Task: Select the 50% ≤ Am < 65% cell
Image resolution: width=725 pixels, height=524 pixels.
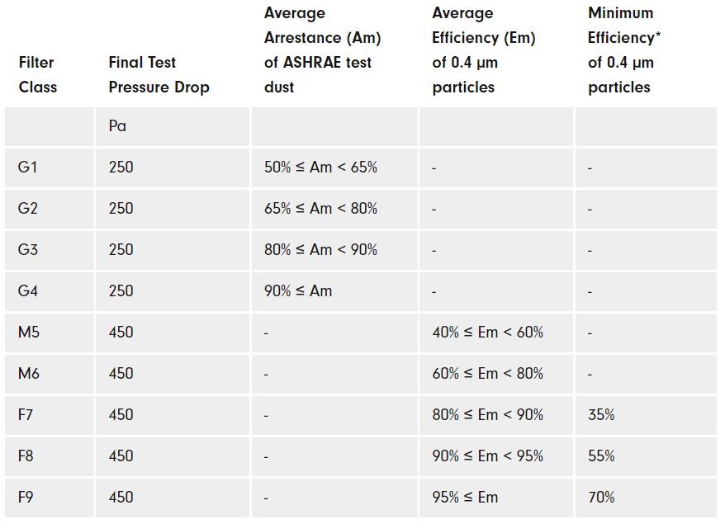Action: click(320, 168)
